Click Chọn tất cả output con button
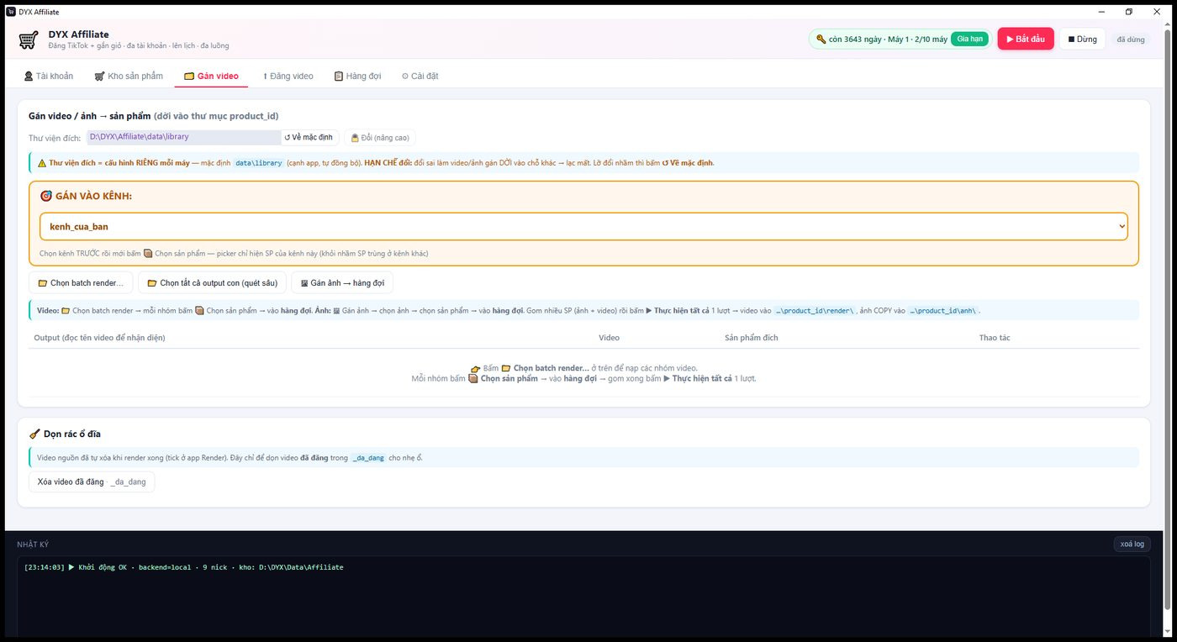The height and width of the screenshot is (642, 1177). pyautogui.click(x=212, y=283)
